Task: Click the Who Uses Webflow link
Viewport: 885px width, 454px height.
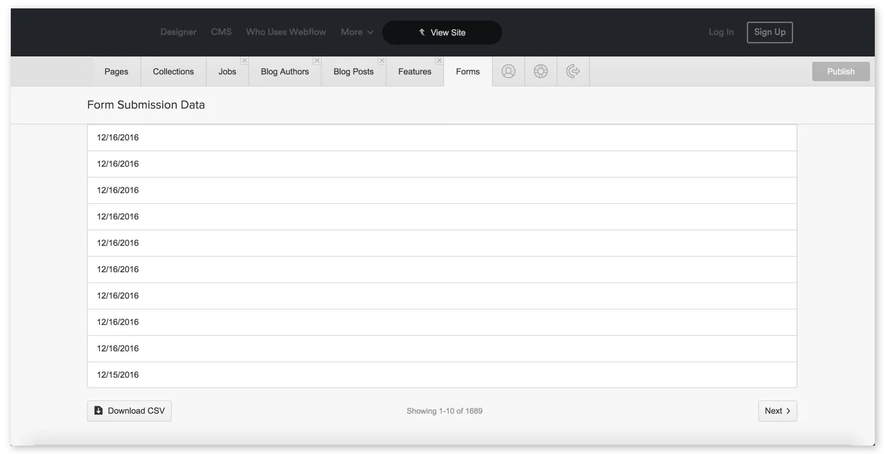Action: point(286,32)
